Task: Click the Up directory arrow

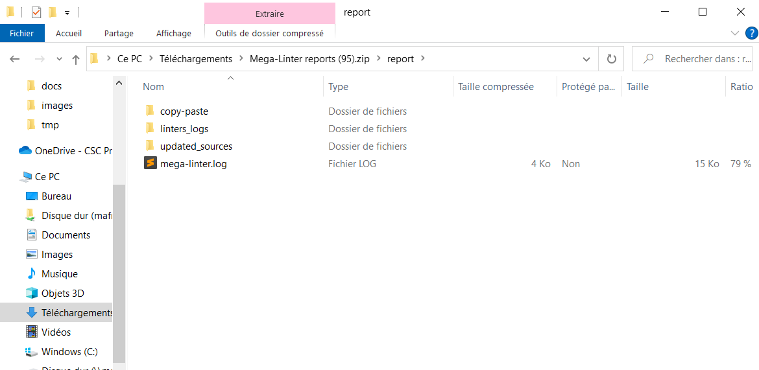Action: pos(76,59)
